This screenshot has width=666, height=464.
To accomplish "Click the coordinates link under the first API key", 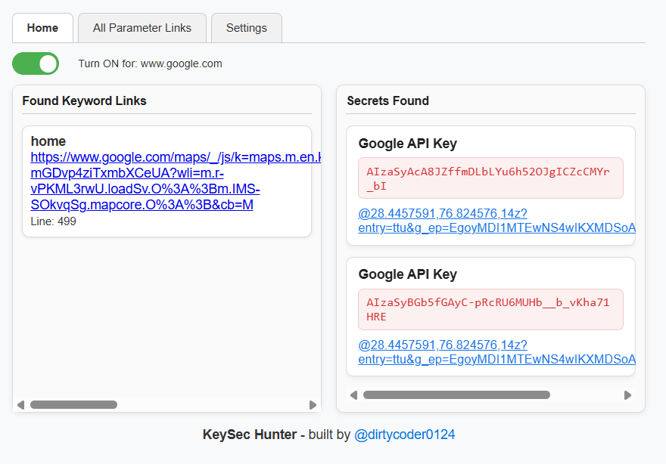I will click(x=443, y=213).
